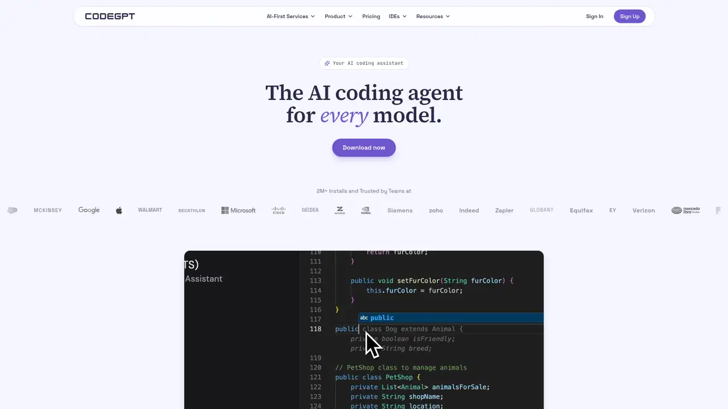This screenshot has height=409, width=728.
Task: Click the 'private String shopName;' code line
Action: [397, 397]
